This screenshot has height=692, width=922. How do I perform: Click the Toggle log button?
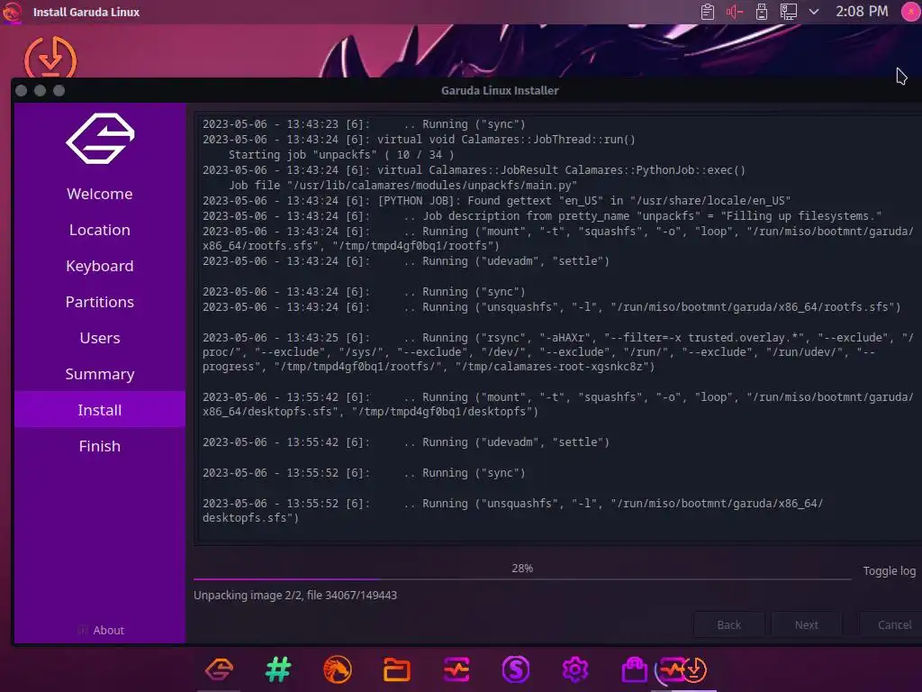tap(889, 570)
